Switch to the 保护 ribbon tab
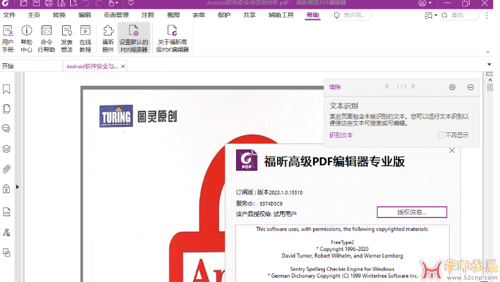 (x=224, y=15)
